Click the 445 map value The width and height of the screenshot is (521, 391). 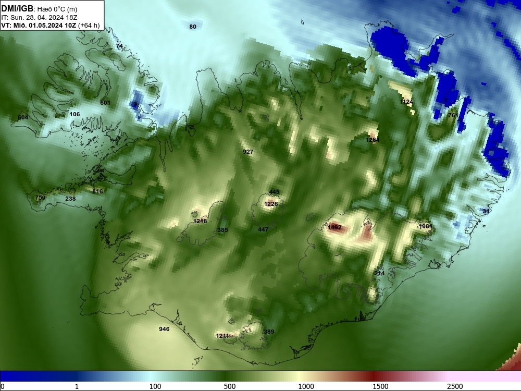(274, 192)
